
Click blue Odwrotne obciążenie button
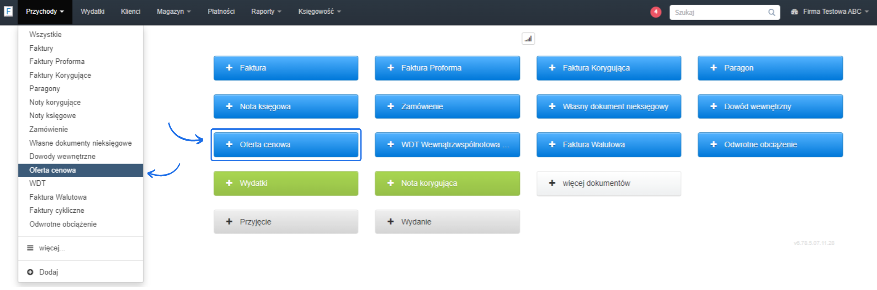(x=770, y=145)
